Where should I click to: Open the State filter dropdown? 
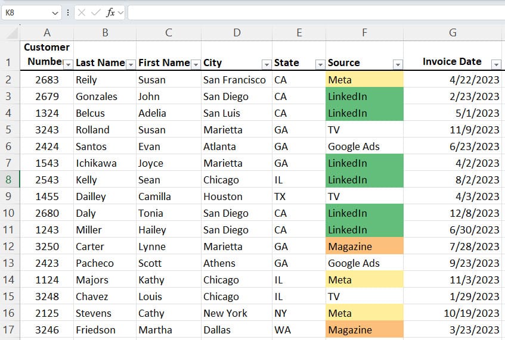click(x=320, y=65)
